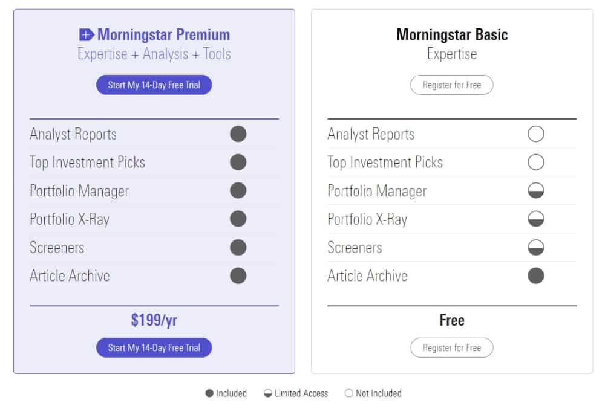This screenshot has width=605, height=409.
Task: Start the 14-day free trial at top
Action: (x=154, y=85)
